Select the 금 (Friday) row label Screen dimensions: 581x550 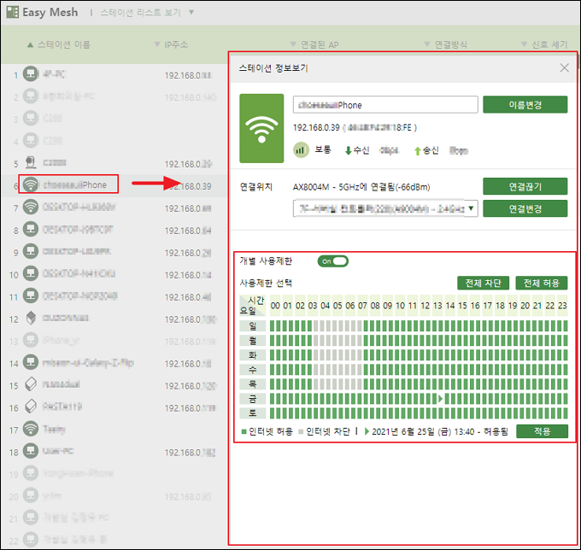(x=252, y=399)
